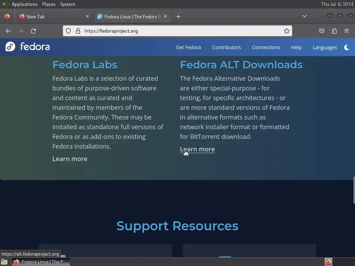Click Firefox View icon in tab bar
355x266 pixels.
(7, 16)
